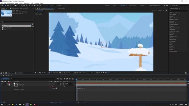Toggle Motion Blur switch in timeline header
The width and height of the screenshot is (189, 106).
point(70,79)
